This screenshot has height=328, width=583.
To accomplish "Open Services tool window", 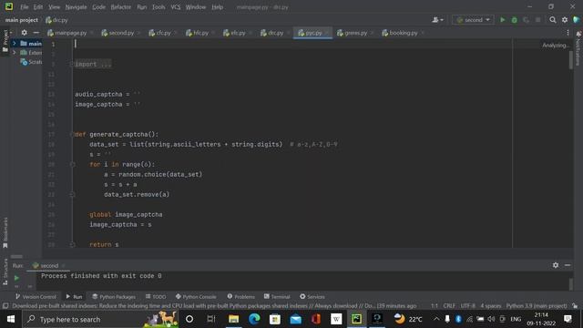I will click(x=312, y=297).
